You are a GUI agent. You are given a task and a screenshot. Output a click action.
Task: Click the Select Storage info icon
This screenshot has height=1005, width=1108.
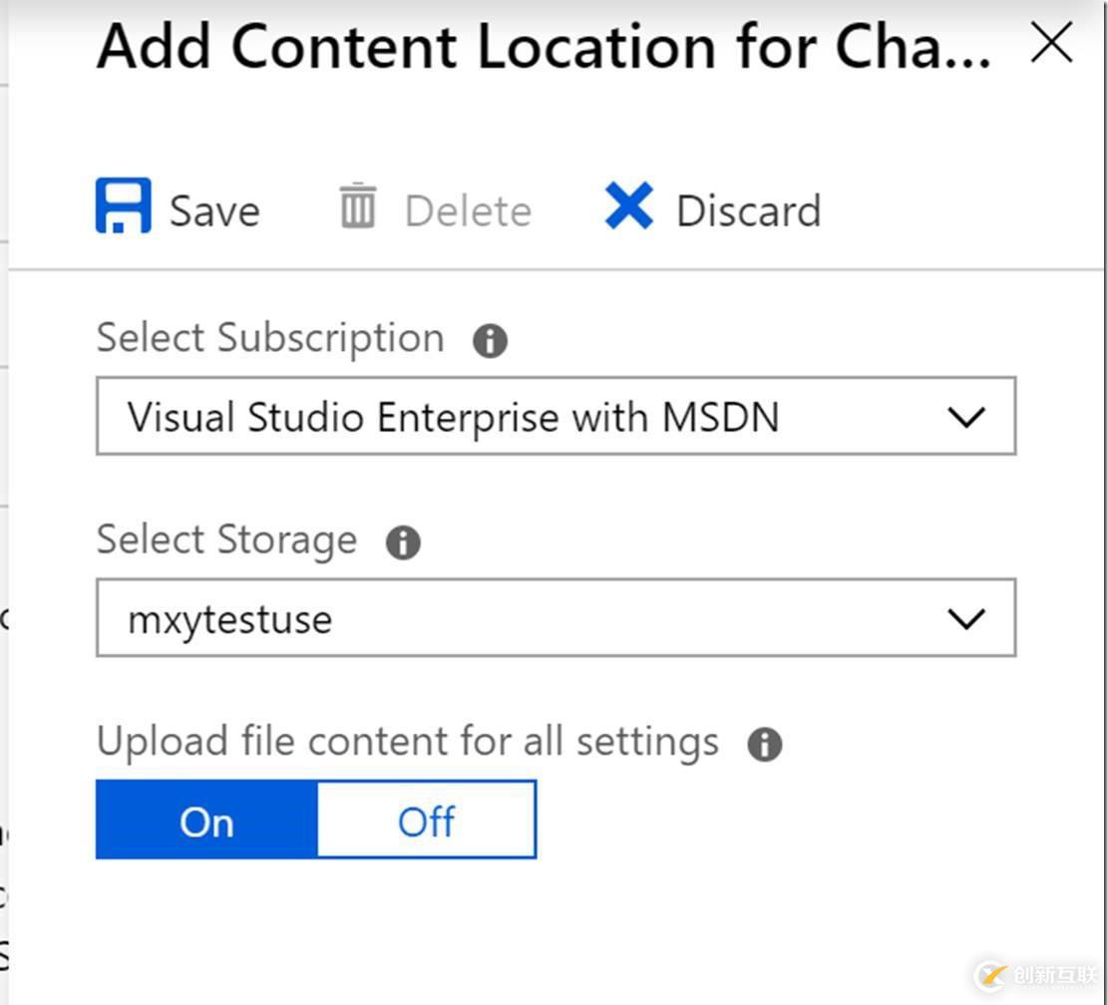tap(403, 543)
